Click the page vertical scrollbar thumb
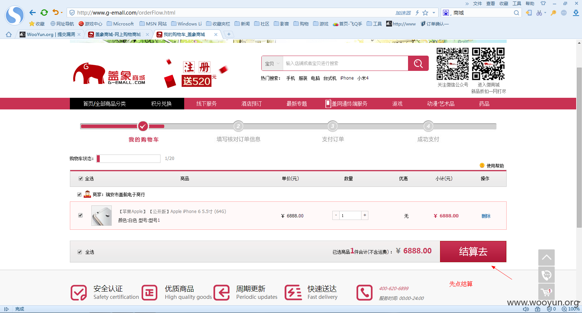The width and height of the screenshot is (582, 313). pyautogui.click(x=579, y=147)
